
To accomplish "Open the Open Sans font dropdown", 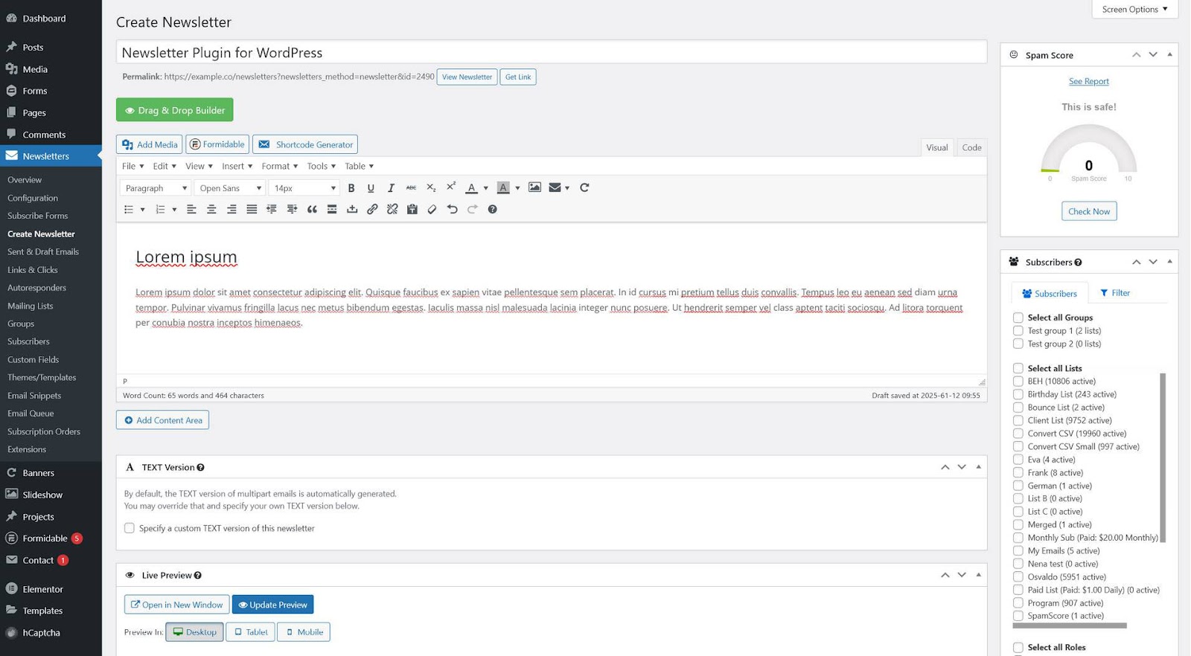I will [x=230, y=188].
